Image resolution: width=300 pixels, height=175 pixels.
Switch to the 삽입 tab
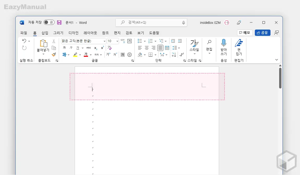(45, 33)
